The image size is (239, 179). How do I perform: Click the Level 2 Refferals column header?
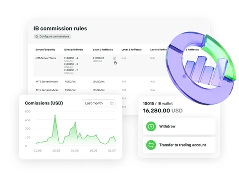103,50
